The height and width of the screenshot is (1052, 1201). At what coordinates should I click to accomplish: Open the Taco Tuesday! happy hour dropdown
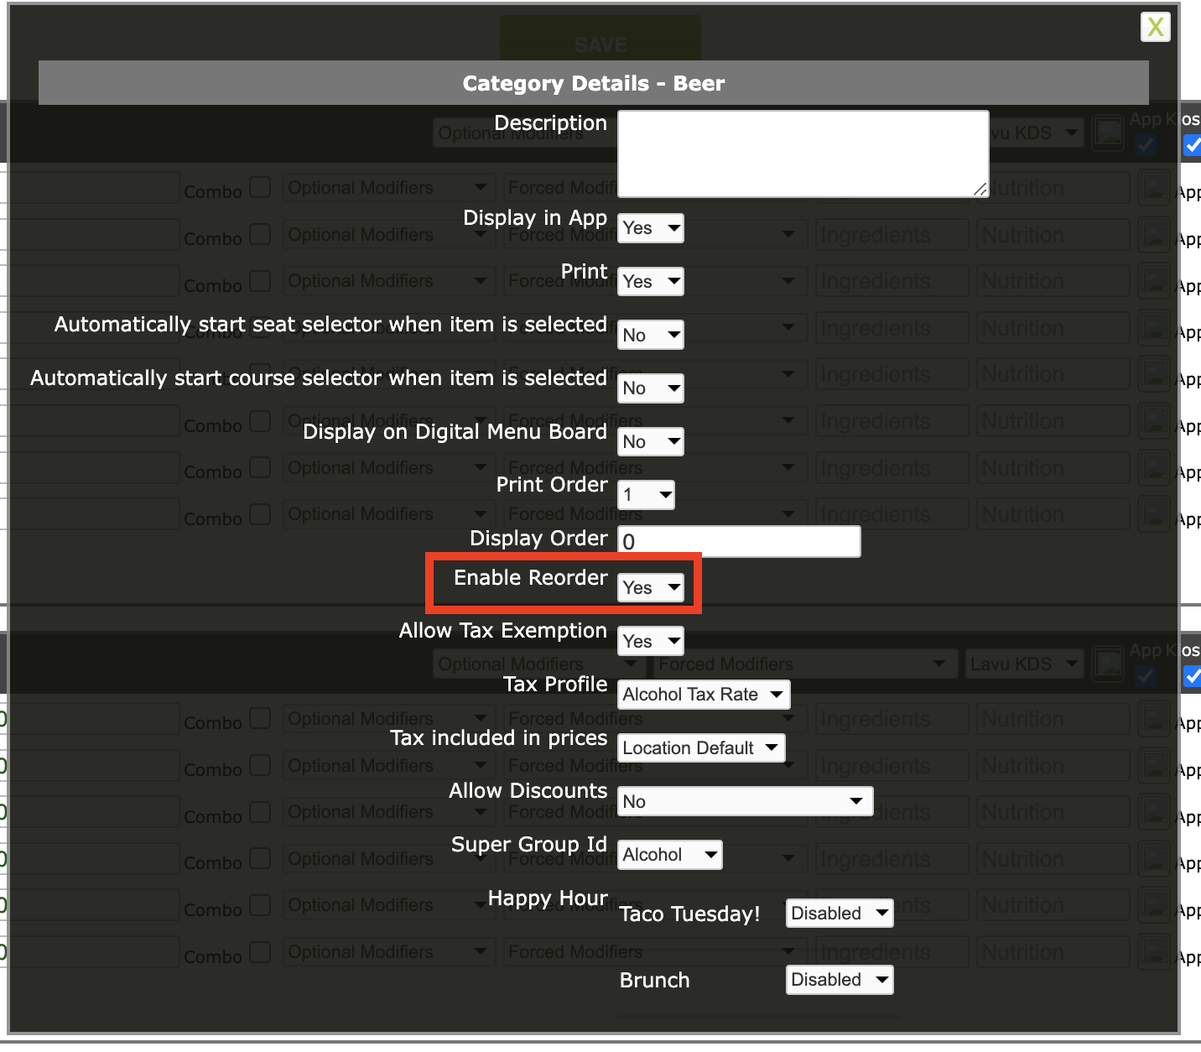[840, 914]
